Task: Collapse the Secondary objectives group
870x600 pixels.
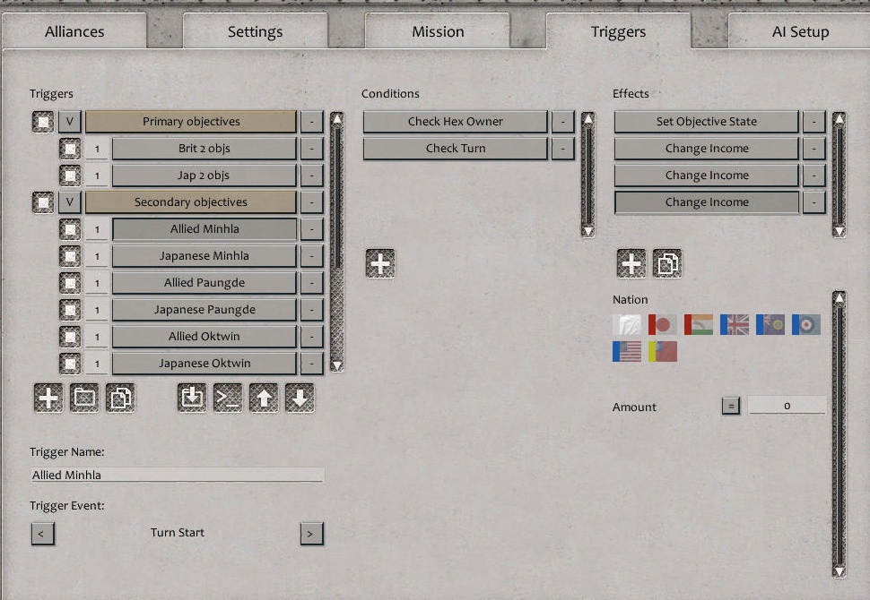Action: point(70,202)
